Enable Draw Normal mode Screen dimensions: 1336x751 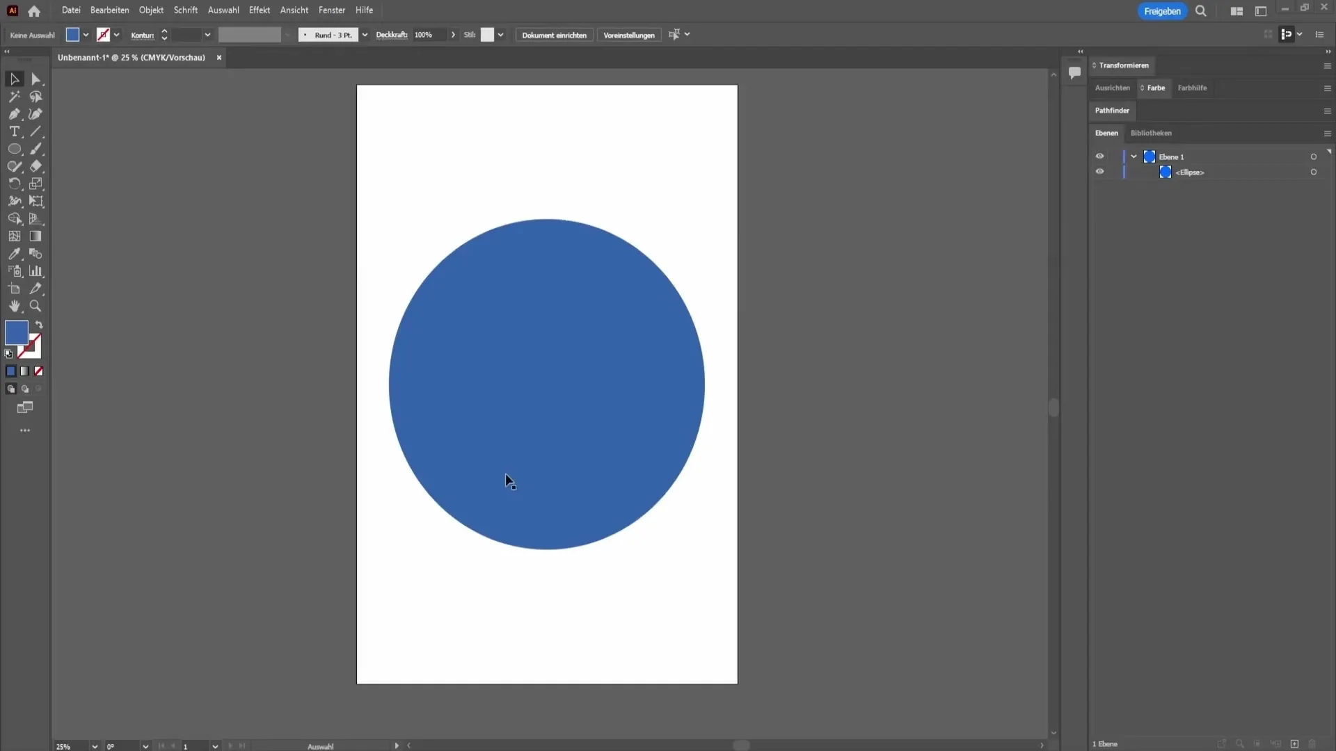(x=10, y=389)
